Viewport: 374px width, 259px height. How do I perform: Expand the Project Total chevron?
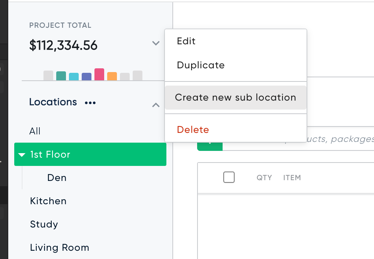click(156, 43)
